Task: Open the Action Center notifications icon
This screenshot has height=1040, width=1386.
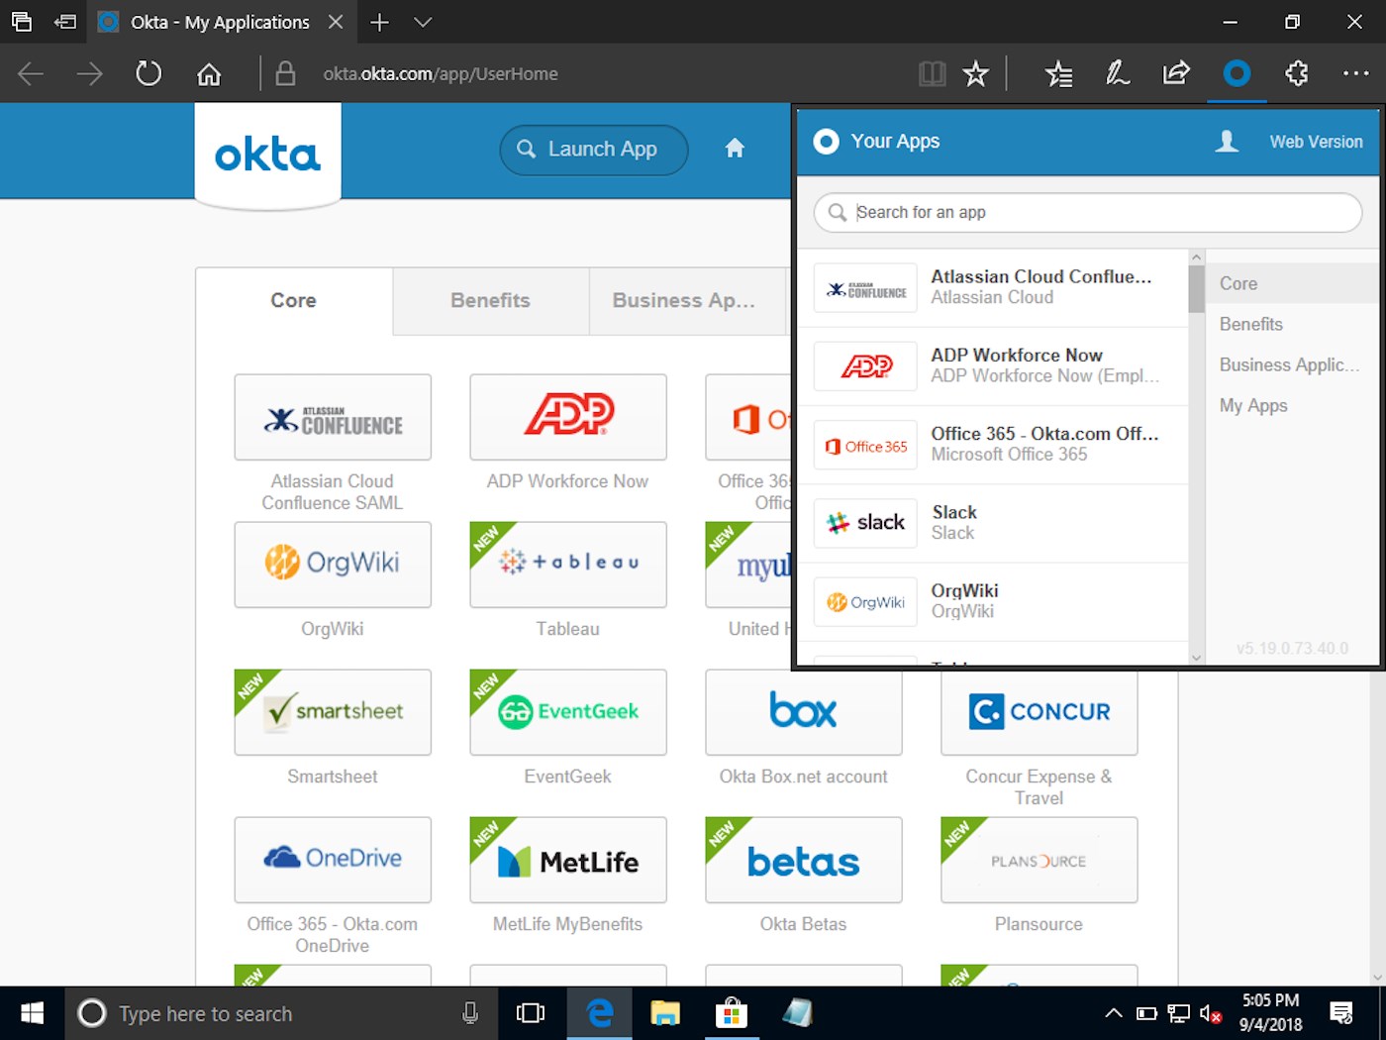Action: point(1341,1013)
